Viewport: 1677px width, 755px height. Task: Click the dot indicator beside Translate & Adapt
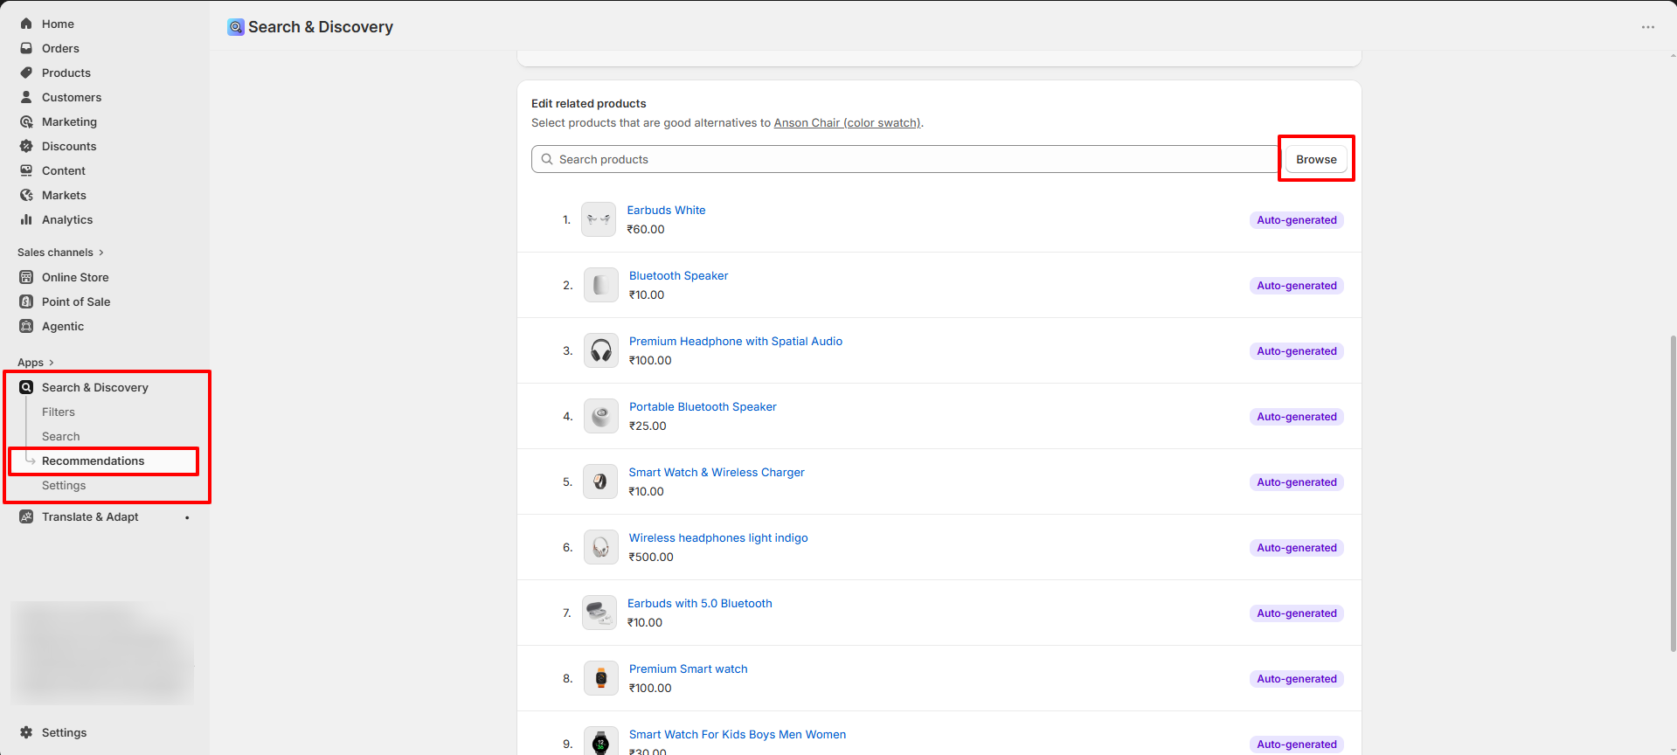(187, 517)
